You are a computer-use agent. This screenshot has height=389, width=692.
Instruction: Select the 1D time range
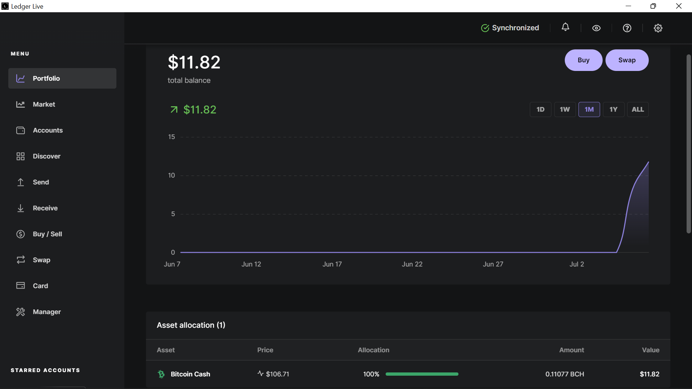540,109
